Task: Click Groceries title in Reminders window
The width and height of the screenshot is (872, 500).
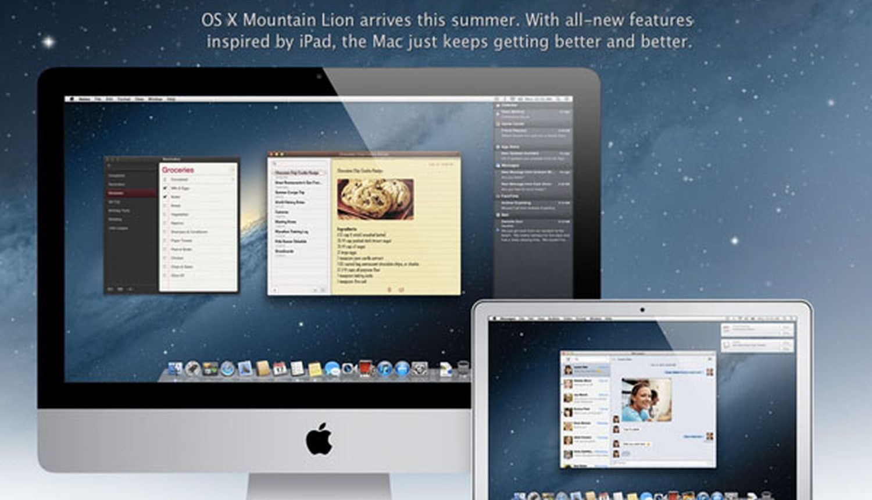Action: click(x=178, y=170)
